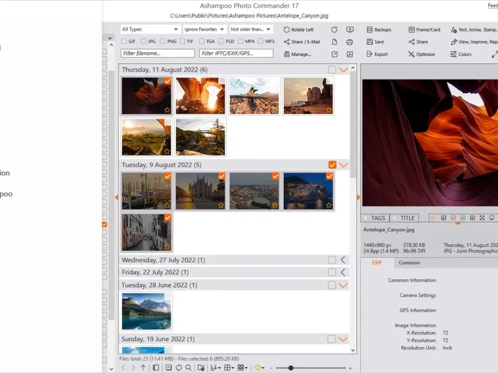Click the Backups button

378,30
